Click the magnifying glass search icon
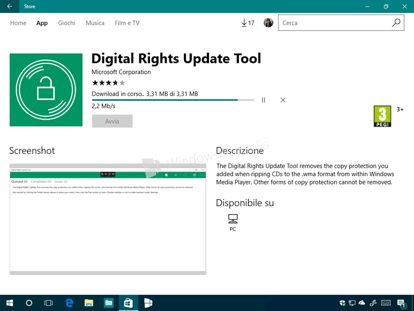Screen dimensions: 414x311 coord(396,23)
